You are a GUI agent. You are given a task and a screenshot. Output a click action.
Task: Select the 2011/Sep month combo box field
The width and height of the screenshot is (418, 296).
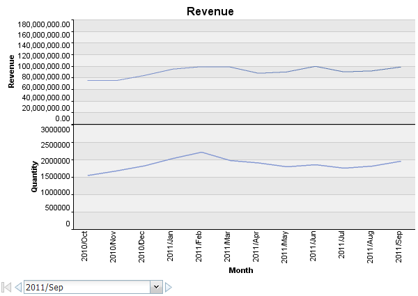[x=93, y=287]
